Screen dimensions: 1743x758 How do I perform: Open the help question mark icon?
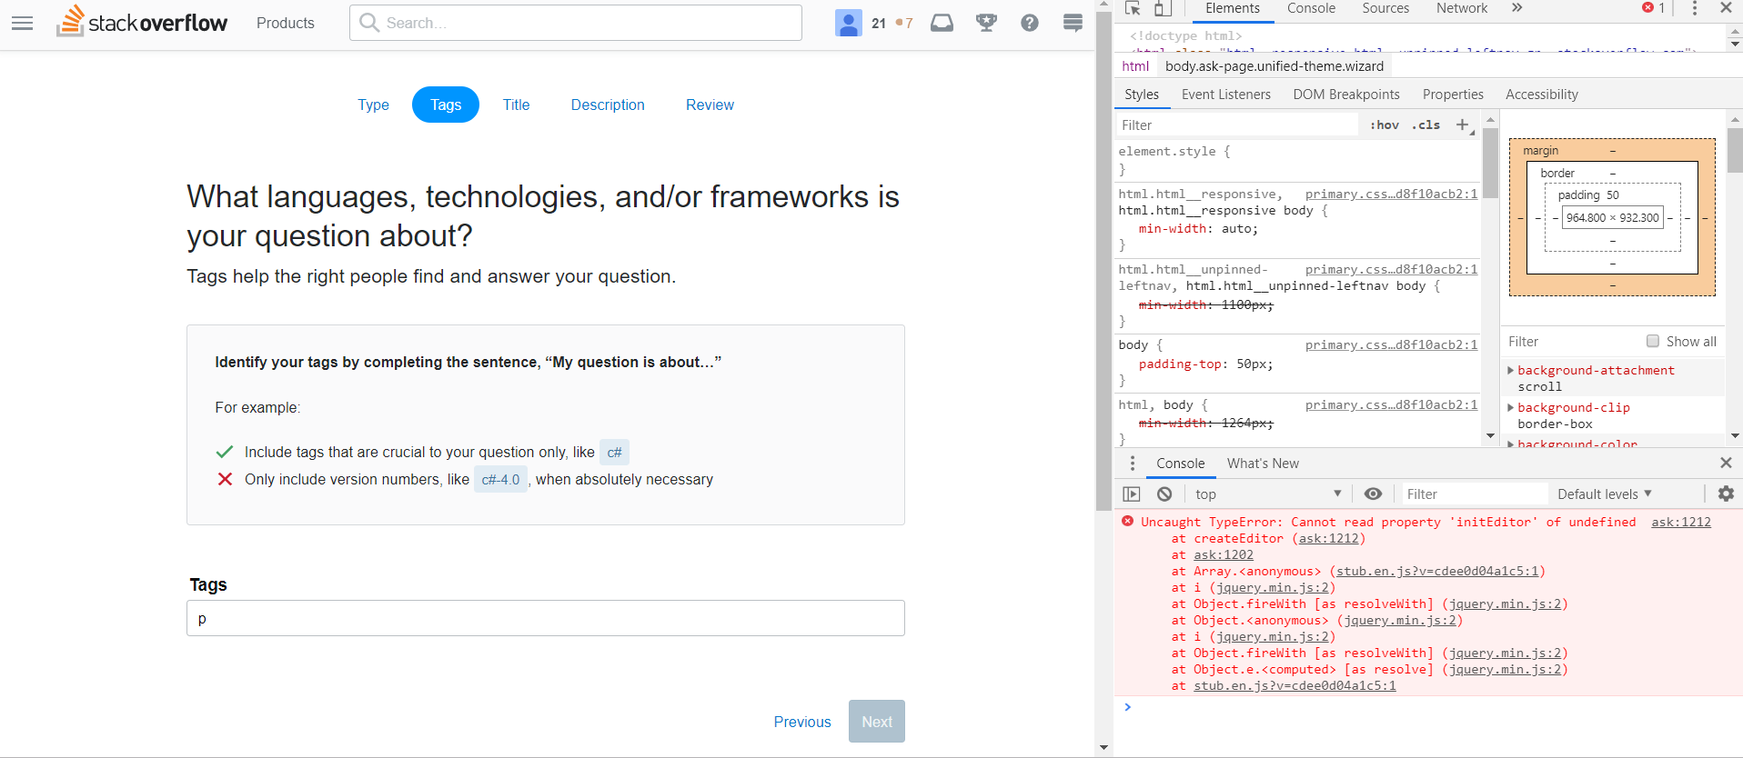pos(1030,23)
